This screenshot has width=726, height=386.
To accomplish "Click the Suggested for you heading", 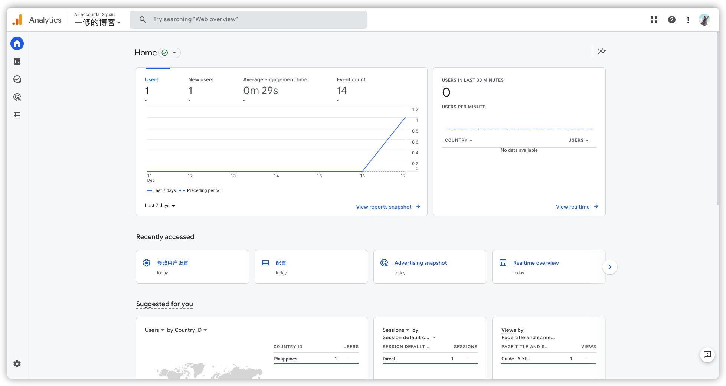I will [164, 304].
